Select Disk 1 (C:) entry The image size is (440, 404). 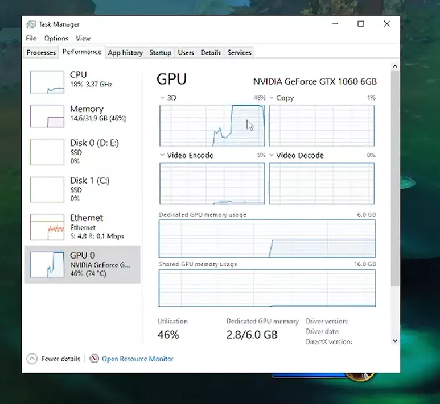coord(83,189)
